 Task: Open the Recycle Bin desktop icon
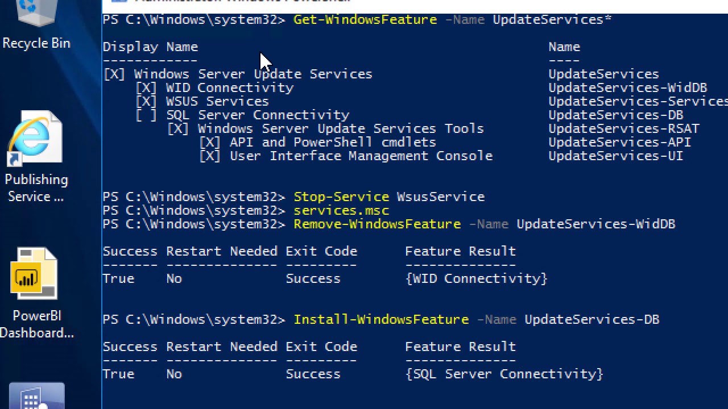tap(35, 12)
